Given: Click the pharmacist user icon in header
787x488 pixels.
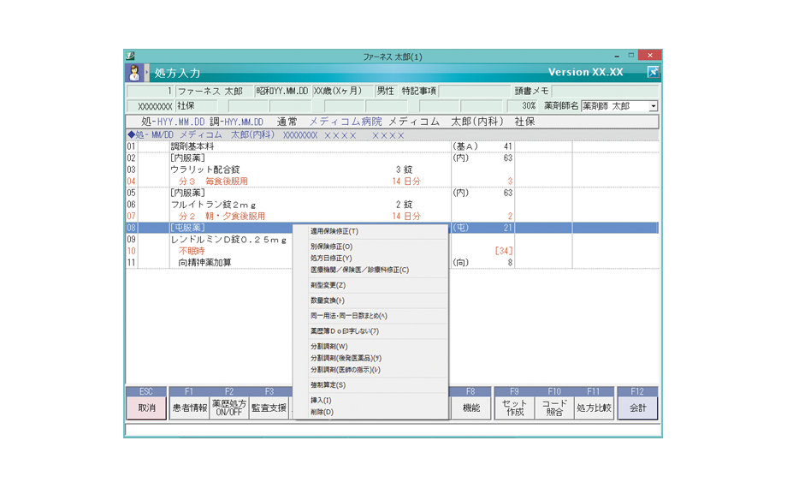Looking at the screenshot, I should click(x=135, y=73).
